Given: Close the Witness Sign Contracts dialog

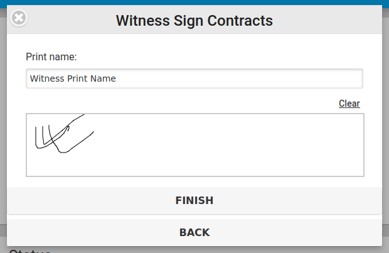Looking at the screenshot, I should coord(19,18).
